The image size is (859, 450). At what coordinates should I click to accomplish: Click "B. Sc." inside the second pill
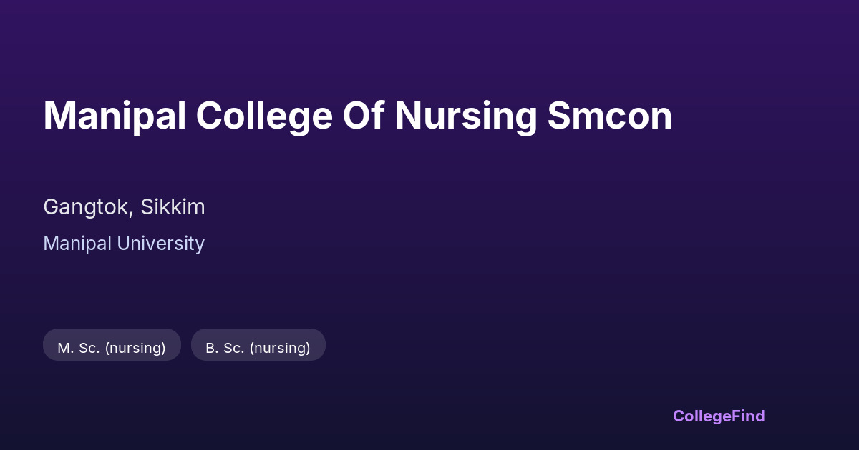(225, 348)
